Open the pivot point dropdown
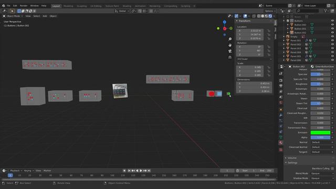This screenshot has width=336, height=189. coord(134,11)
